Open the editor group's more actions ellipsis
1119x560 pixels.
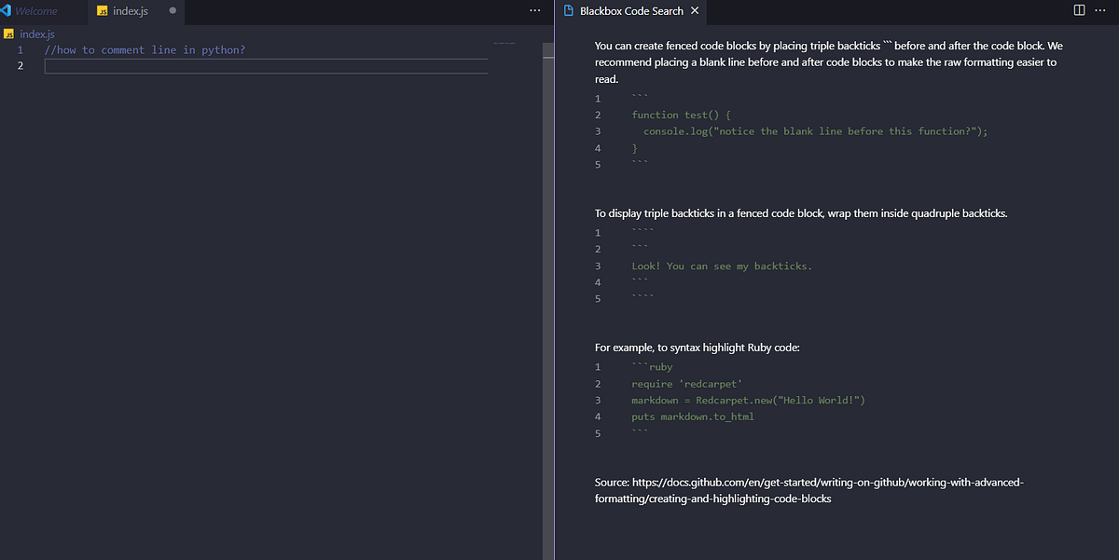(533, 8)
